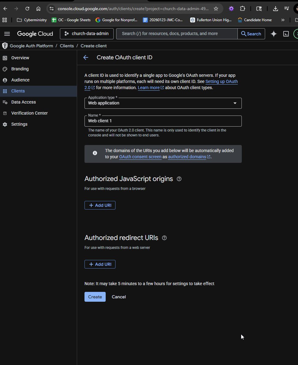The width and height of the screenshot is (298, 365).
Task: Click the Create button
Action: click(x=95, y=297)
